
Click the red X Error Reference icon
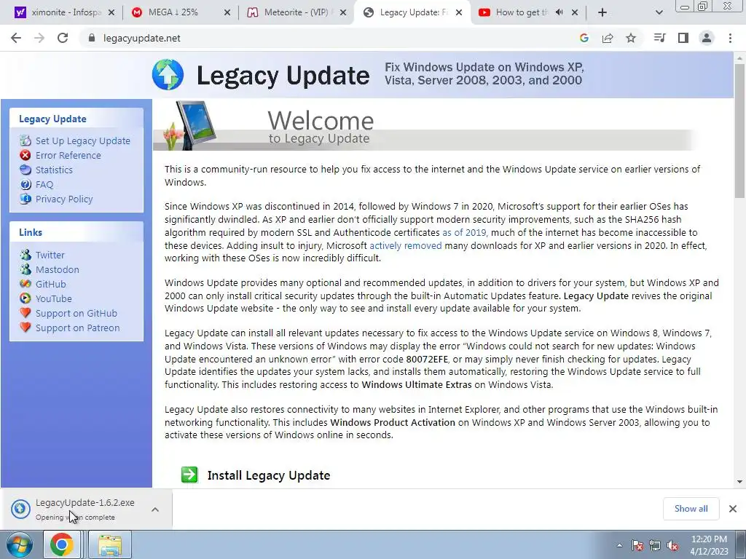25,155
